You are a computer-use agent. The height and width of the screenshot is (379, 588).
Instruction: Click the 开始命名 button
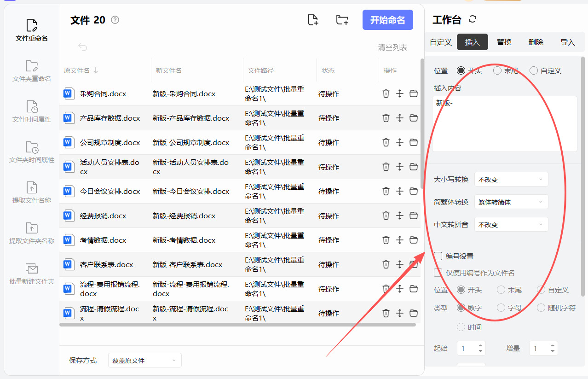[x=387, y=20]
